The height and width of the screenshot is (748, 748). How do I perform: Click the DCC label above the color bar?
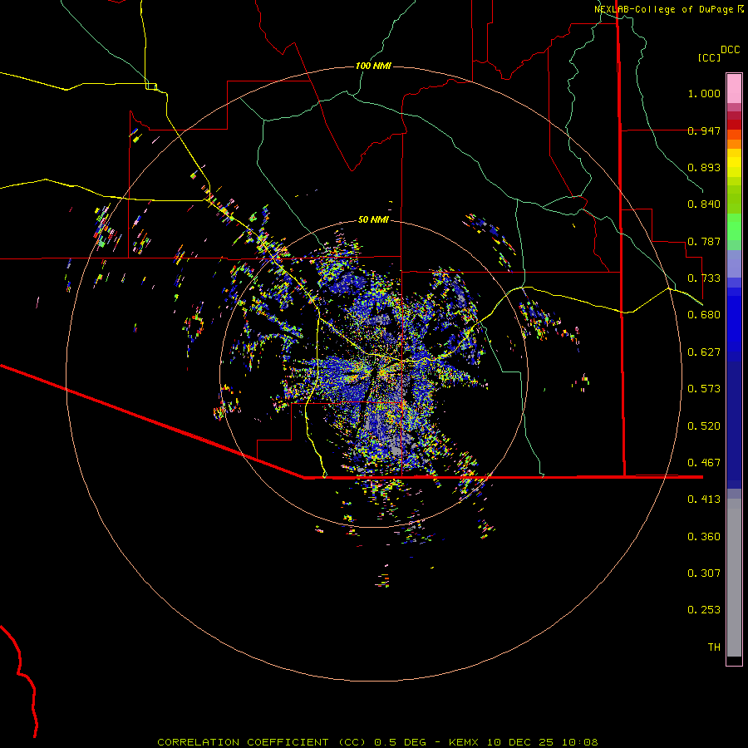coord(730,50)
